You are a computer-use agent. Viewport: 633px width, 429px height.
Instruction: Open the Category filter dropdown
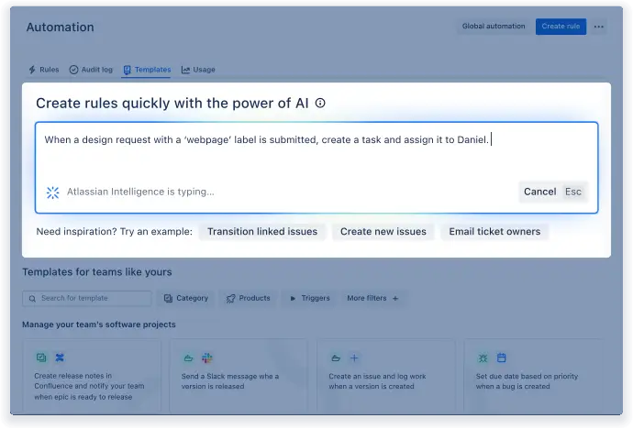(185, 298)
